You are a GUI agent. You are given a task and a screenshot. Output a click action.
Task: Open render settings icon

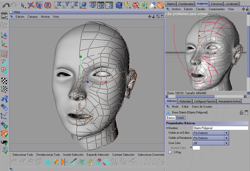pyautogui.click(x=109, y=5)
